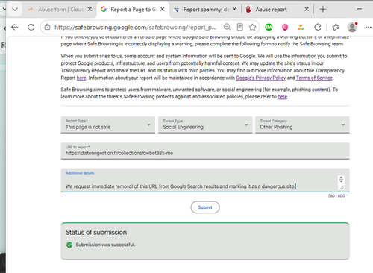Open the green IM extension icon

click(269, 27)
